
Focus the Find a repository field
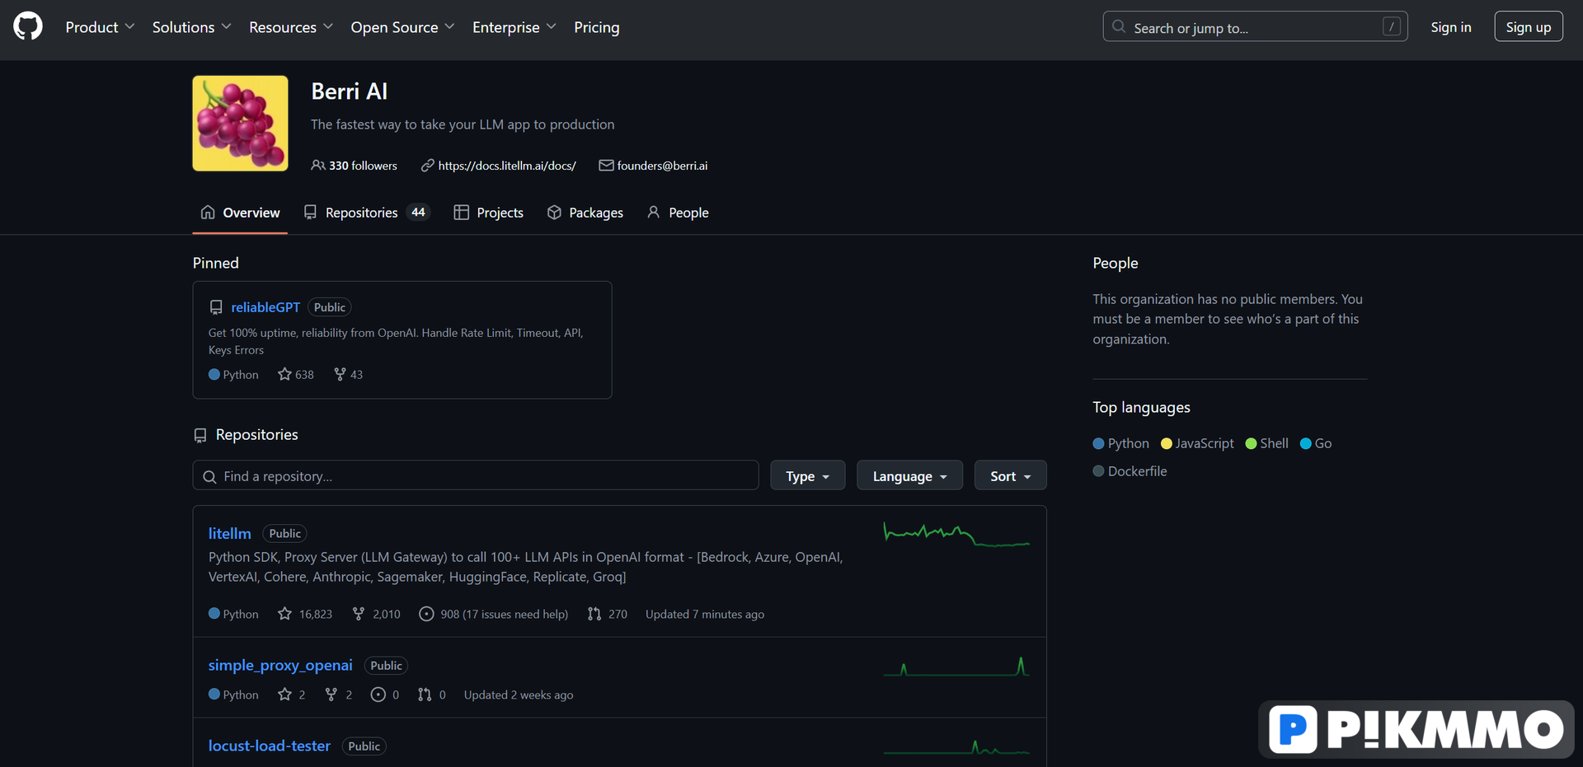(476, 475)
